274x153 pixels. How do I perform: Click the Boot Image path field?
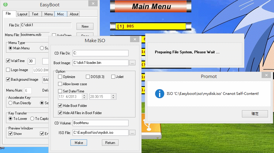100,63
